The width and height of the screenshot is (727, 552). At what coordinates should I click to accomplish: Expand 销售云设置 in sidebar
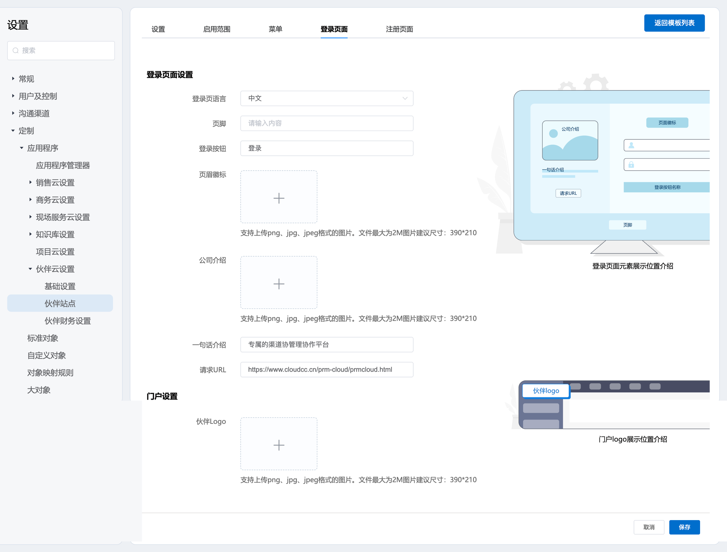click(x=31, y=183)
